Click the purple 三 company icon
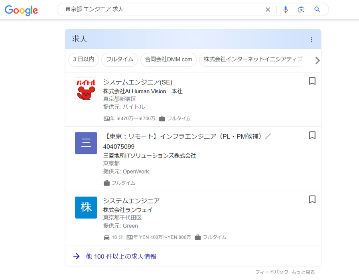Screen dimensions: 359x280 86,143
